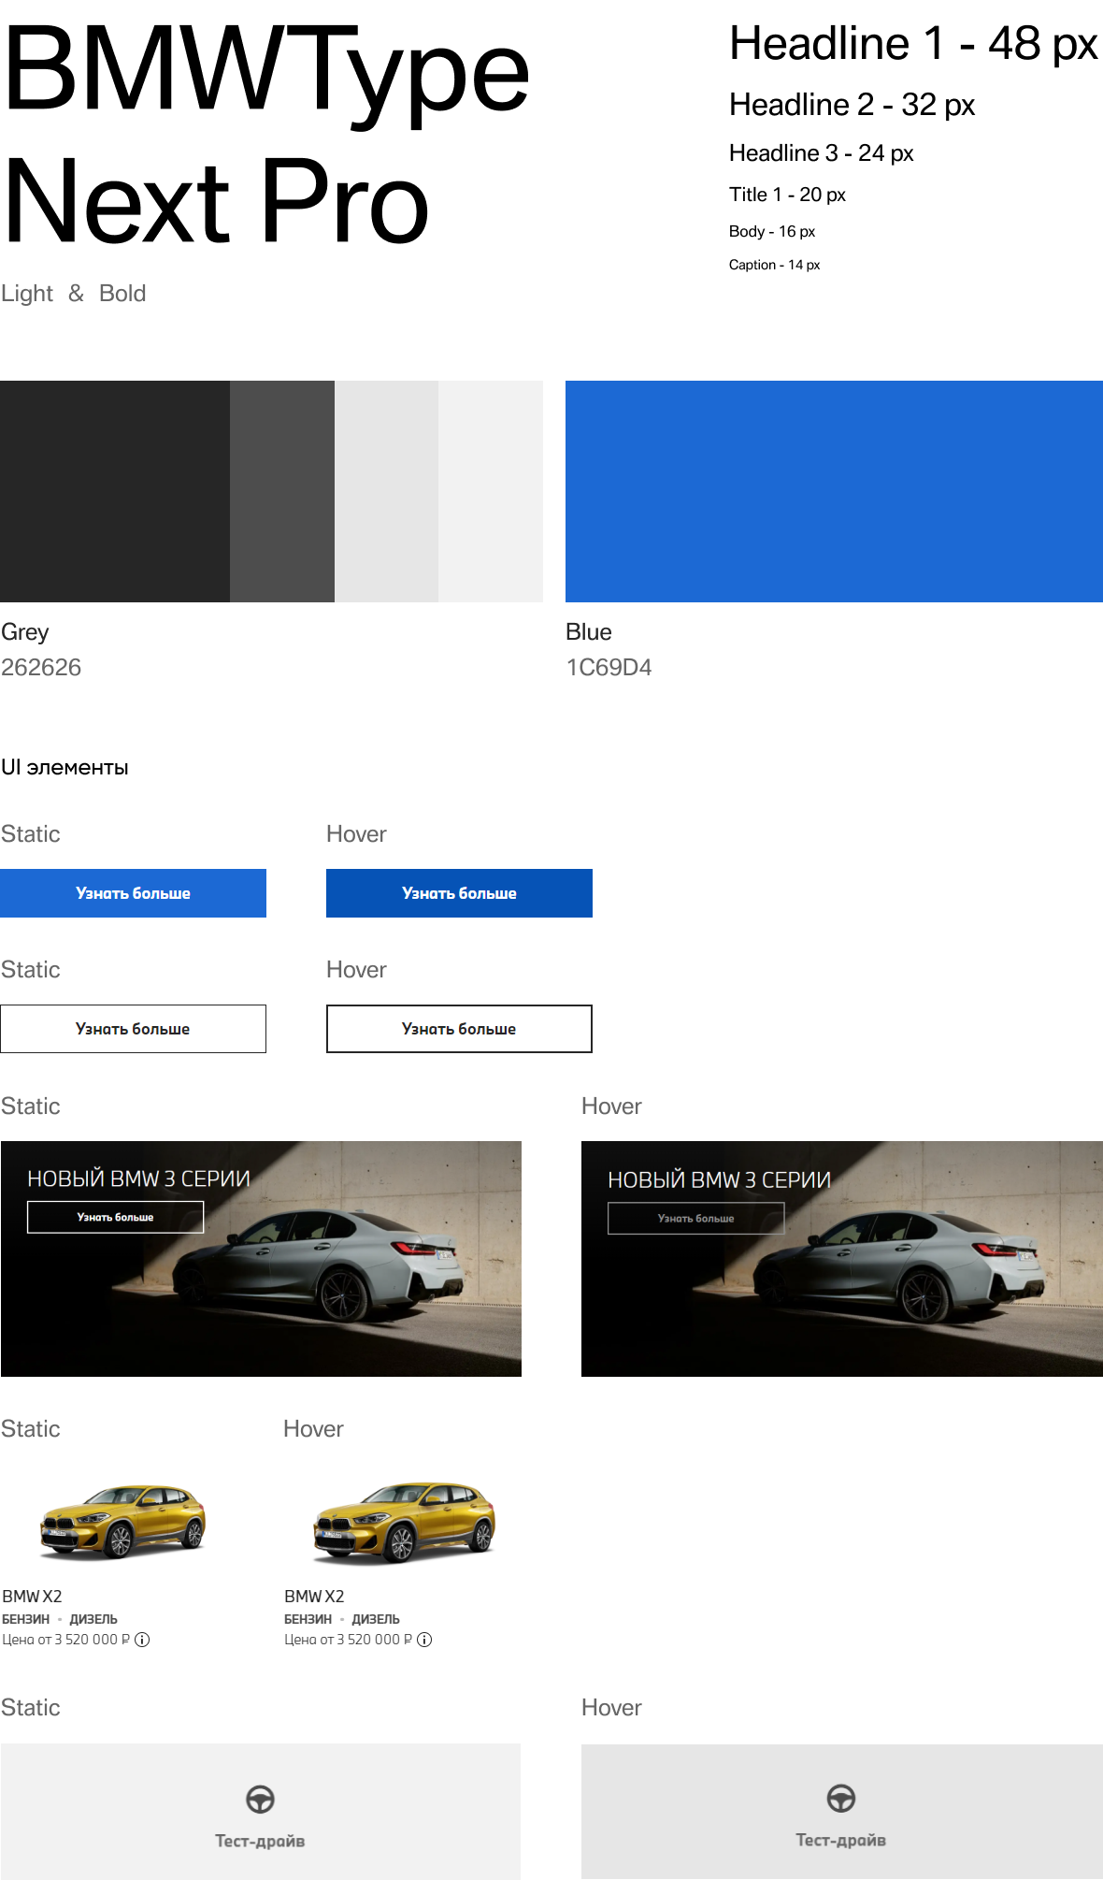This screenshot has height=1880, width=1103.
Task: Select the darkest grey 262626 swatch
Action: click(115, 491)
